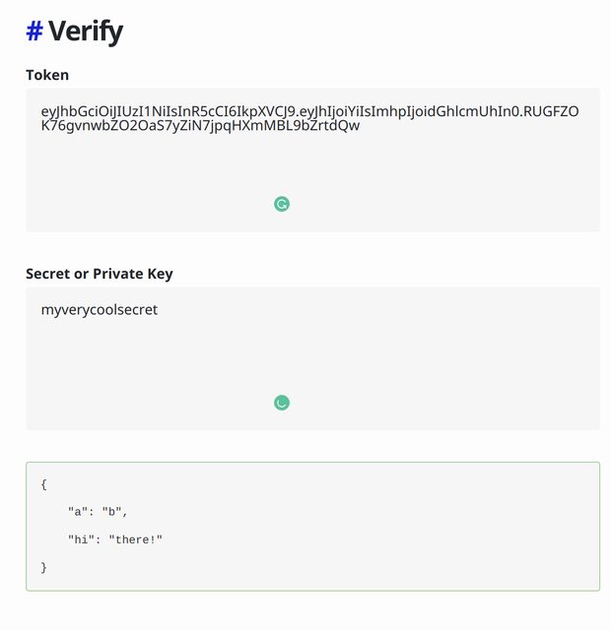The image size is (611, 630).
Task: Click the Grammarly icon in the Secret field
Action: tap(282, 402)
